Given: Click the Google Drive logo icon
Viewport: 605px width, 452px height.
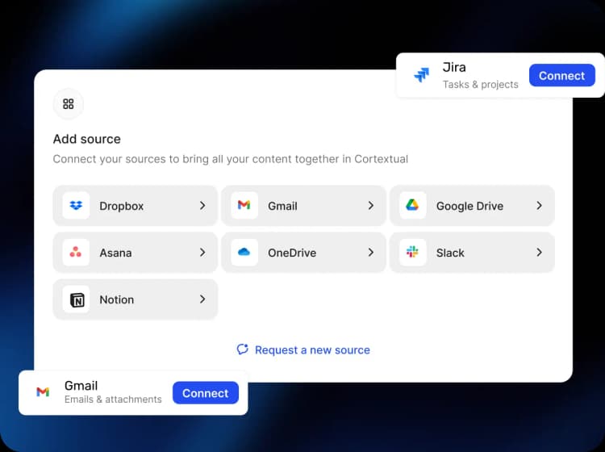Looking at the screenshot, I should pos(412,204).
